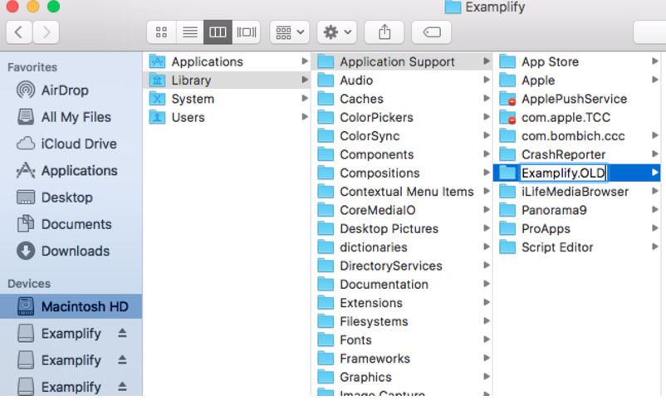Eject the third Examplify volume

click(122, 387)
